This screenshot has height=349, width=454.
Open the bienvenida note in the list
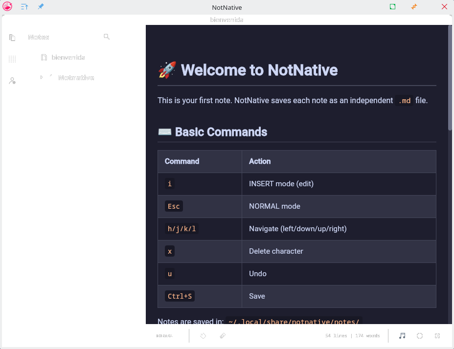tap(68, 57)
